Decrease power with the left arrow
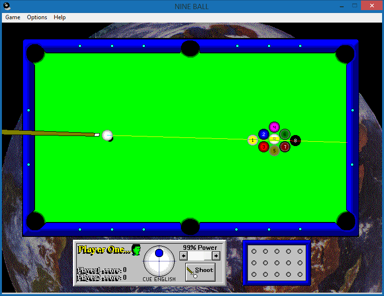The width and height of the screenshot is (384, 296). (183, 256)
